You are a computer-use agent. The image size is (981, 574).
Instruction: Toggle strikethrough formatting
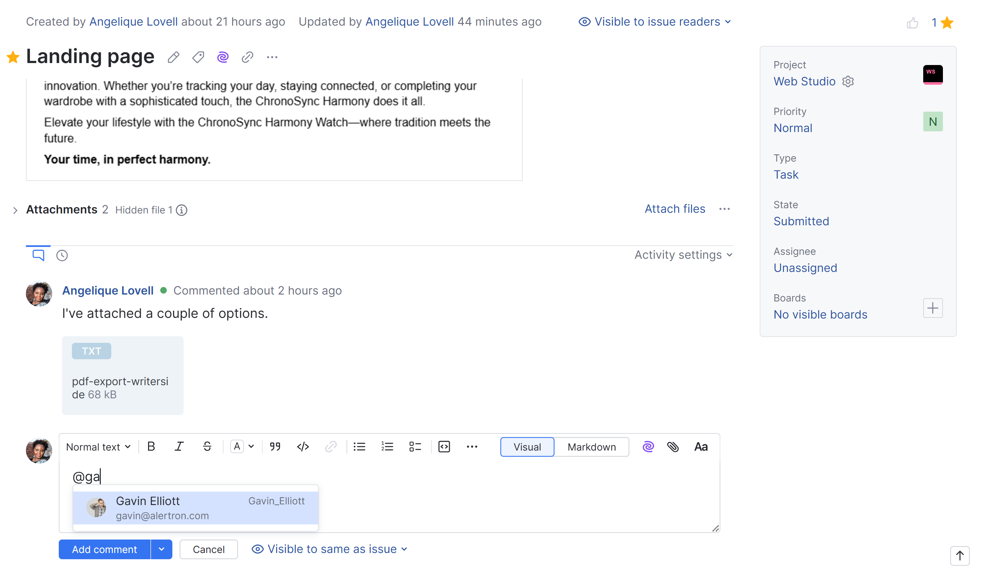tap(207, 447)
